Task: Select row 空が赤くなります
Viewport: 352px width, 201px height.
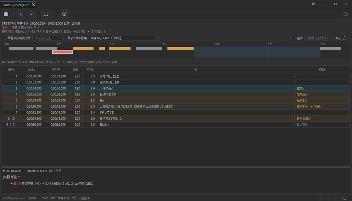Action: click(x=176, y=82)
